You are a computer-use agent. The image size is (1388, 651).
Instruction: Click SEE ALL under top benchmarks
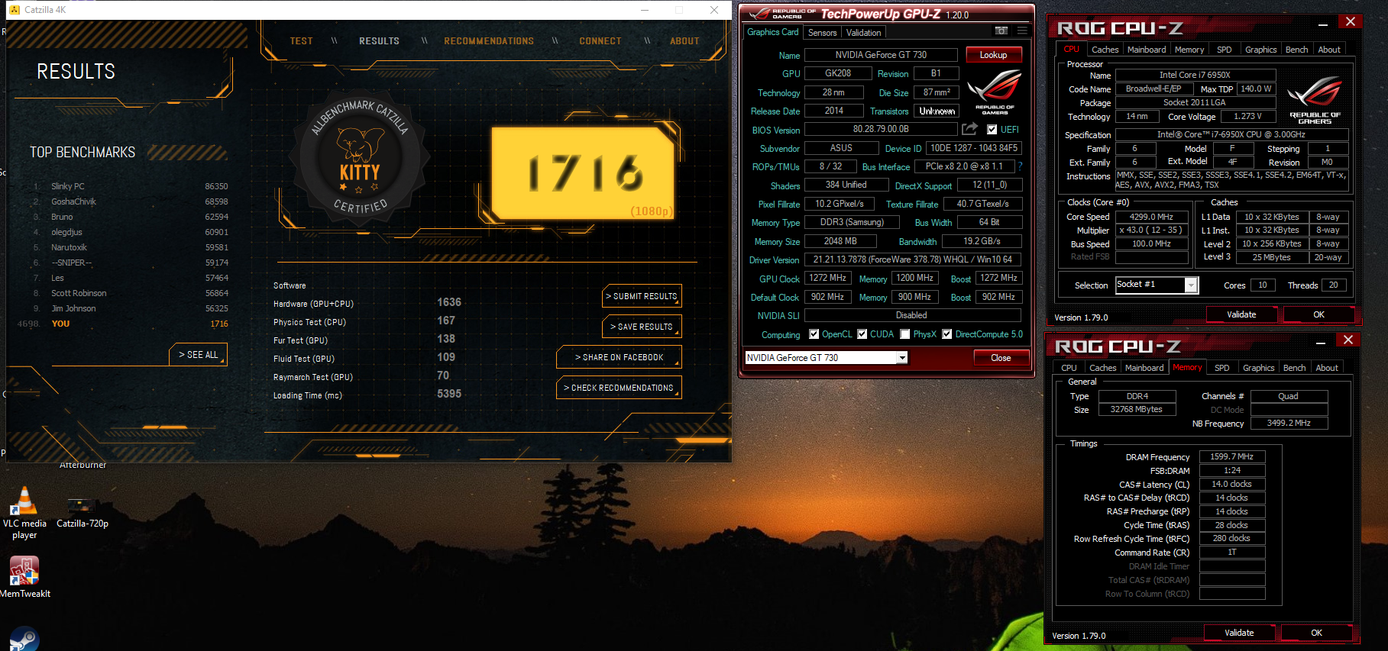(198, 355)
